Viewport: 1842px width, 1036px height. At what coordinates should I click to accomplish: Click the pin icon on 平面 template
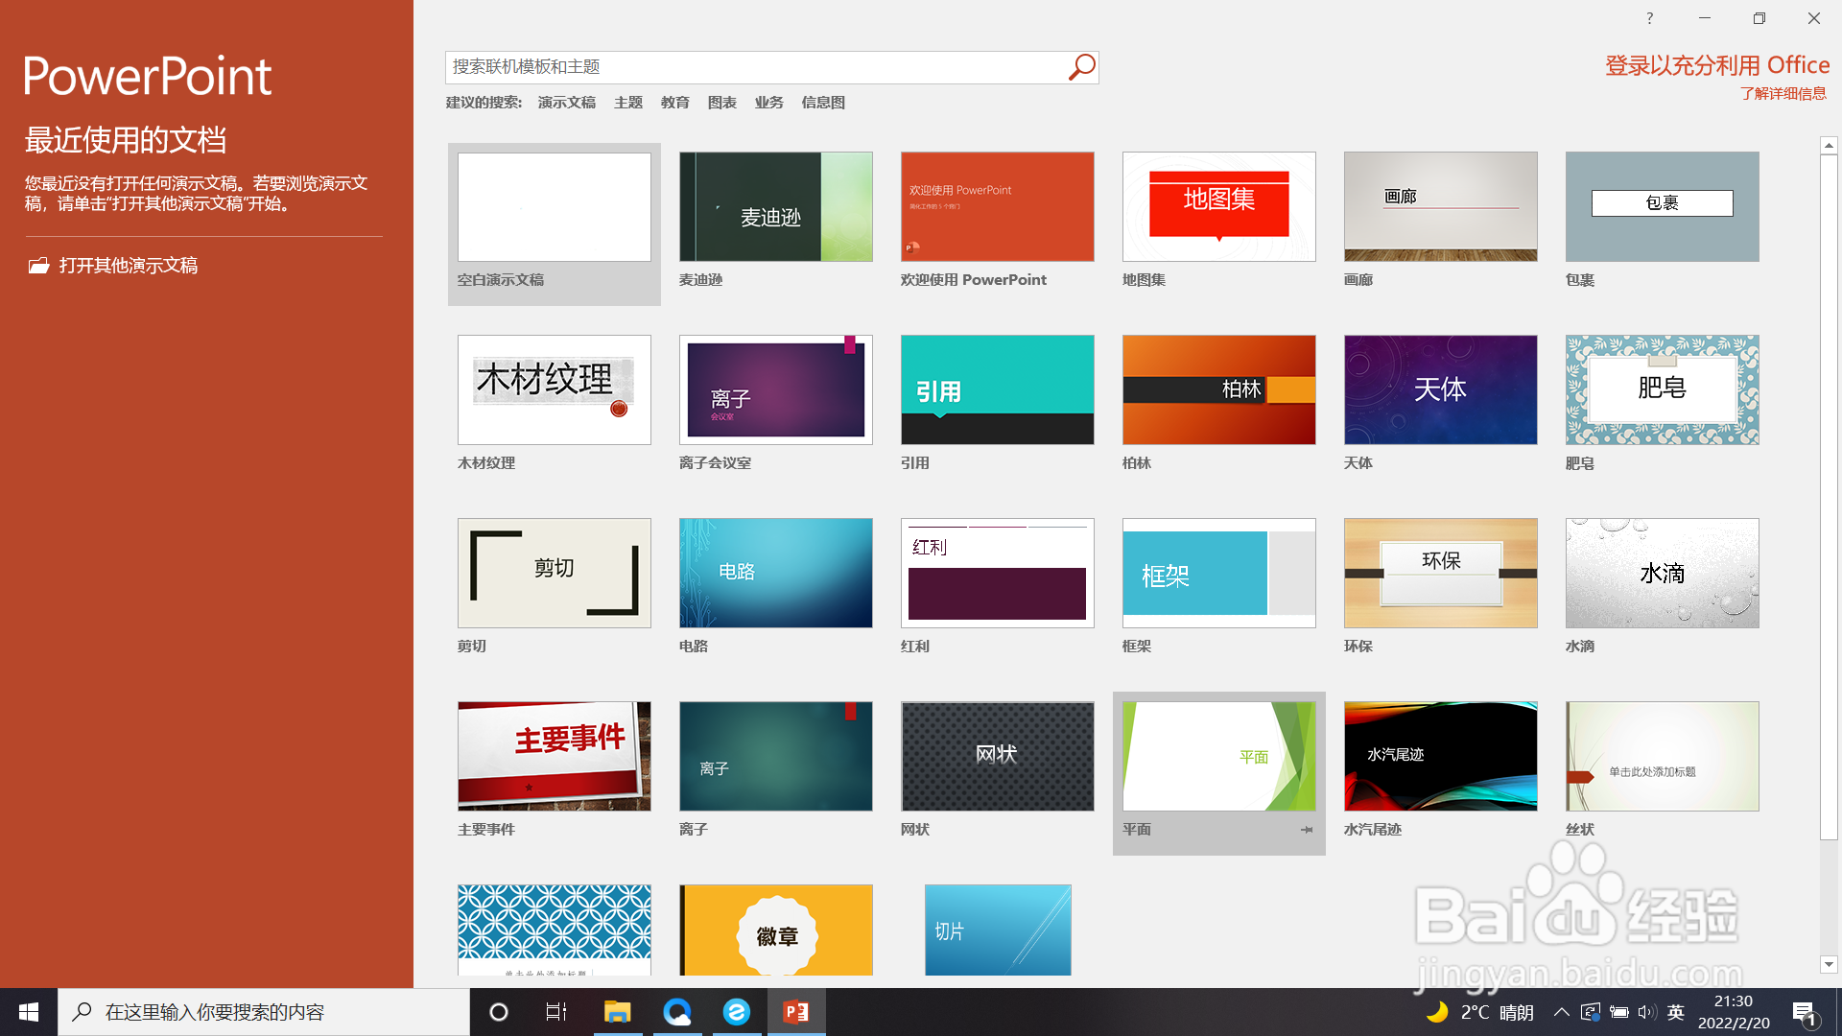coord(1307,830)
